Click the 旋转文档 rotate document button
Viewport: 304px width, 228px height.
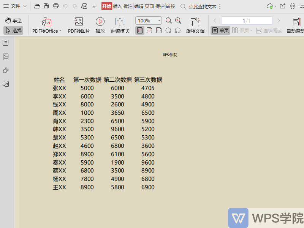pos(195,25)
